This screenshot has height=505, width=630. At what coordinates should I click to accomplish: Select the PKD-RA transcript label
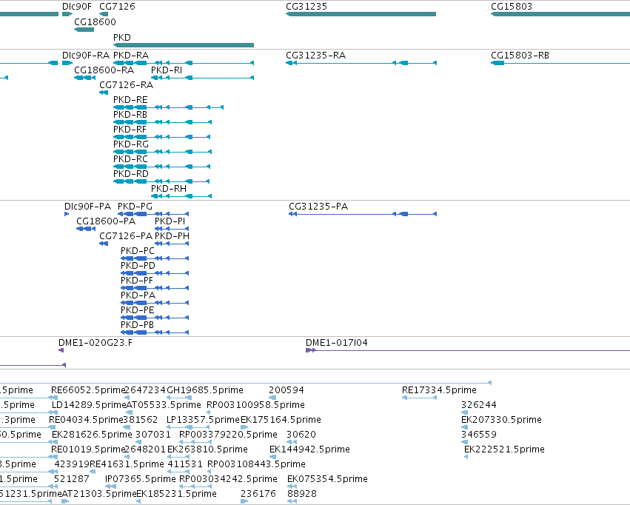click(131, 55)
